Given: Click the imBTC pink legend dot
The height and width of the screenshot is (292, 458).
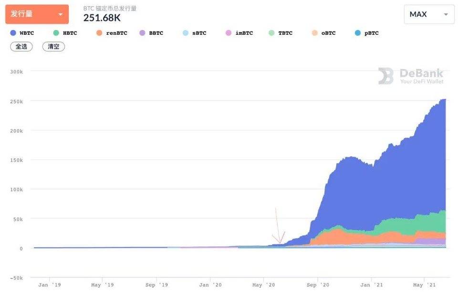Looking at the screenshot, I should (229, 33).
